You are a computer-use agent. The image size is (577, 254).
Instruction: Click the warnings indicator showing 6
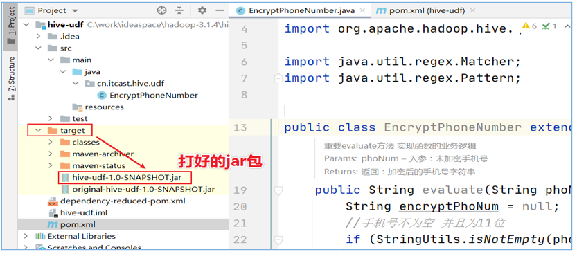tap(529, 26)
